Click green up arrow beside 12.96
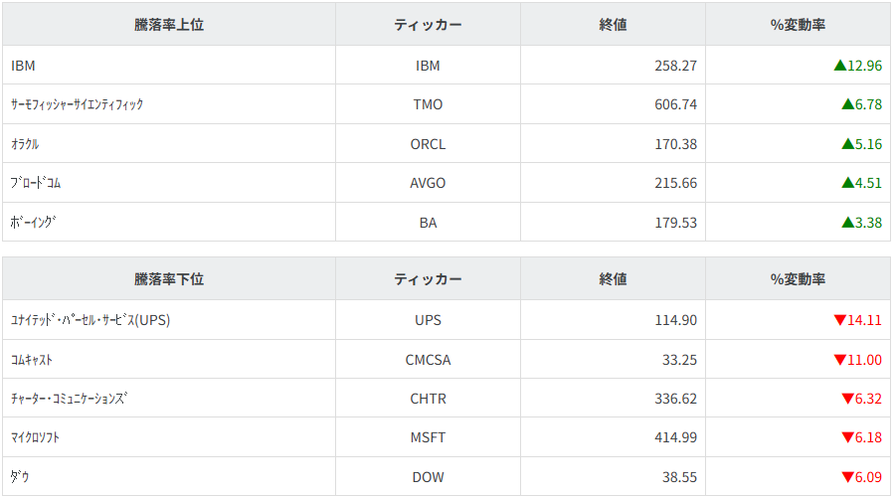 tap(840, 66)
